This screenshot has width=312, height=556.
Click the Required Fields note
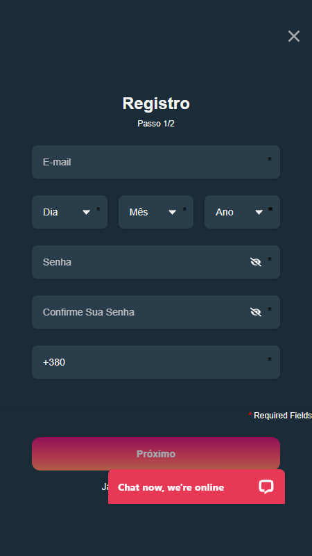280,415
